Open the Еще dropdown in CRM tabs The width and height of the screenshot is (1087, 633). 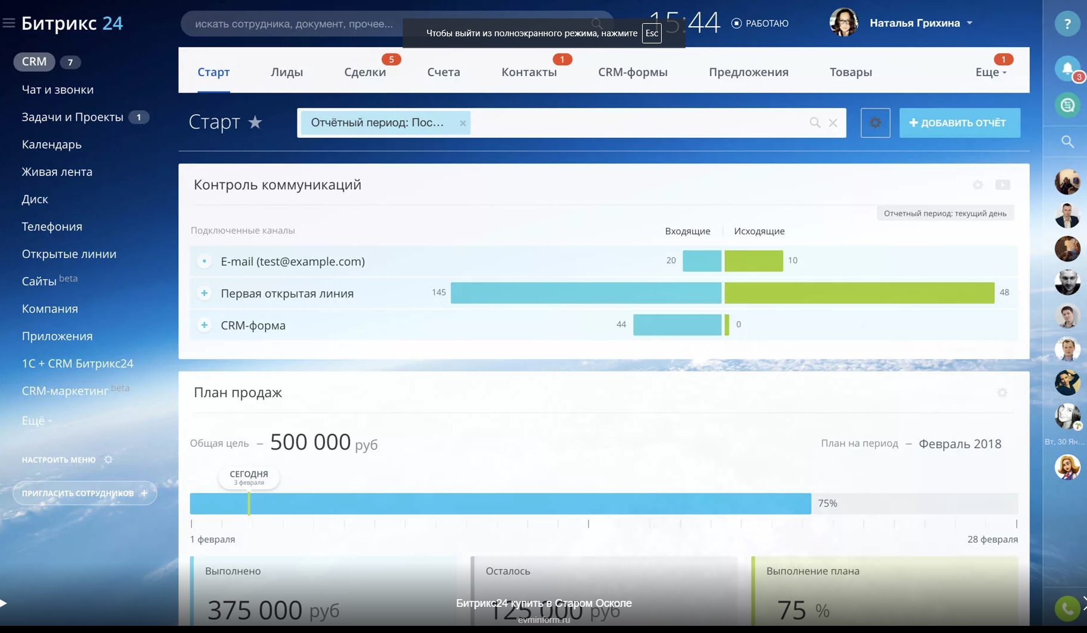990,72
